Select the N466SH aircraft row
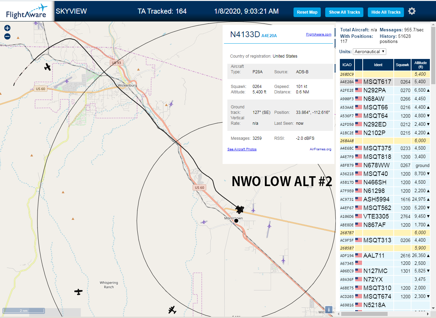 pos(385,182)
